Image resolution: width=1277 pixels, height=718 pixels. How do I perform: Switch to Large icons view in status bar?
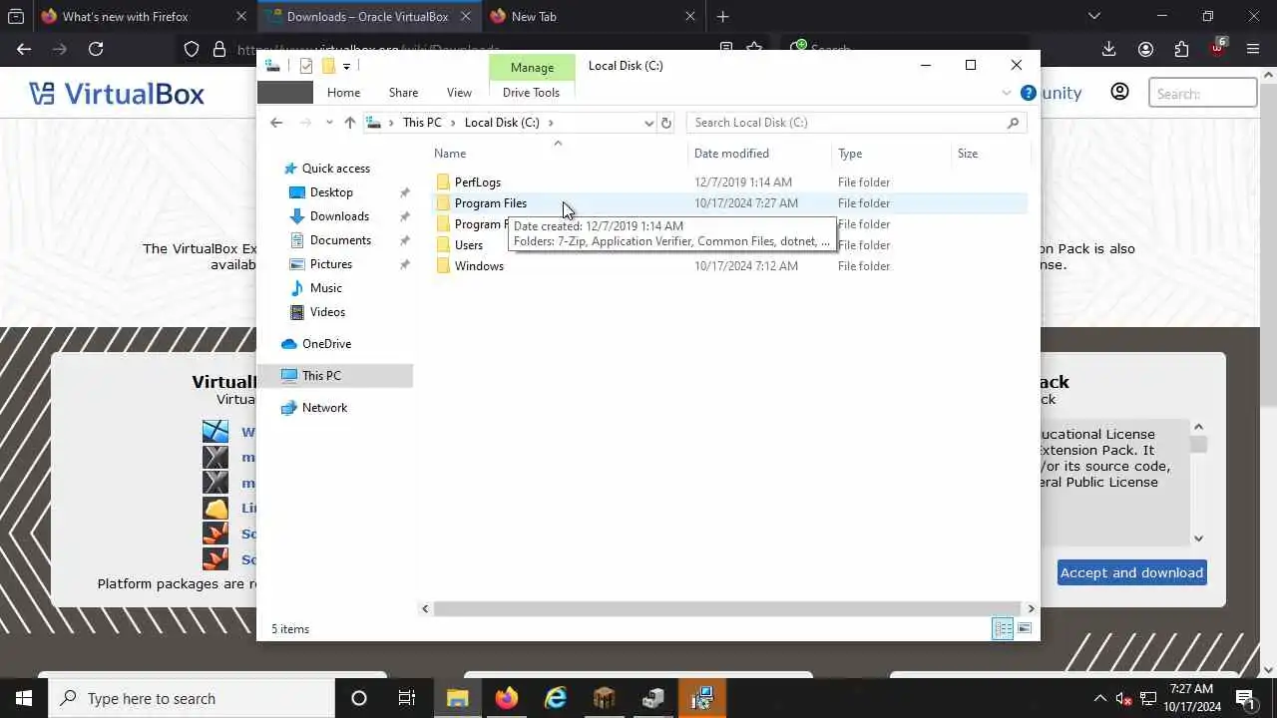(x=1024, y=628)
